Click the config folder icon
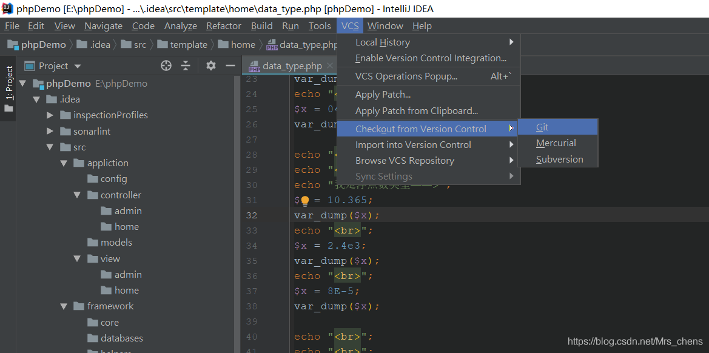The image size is (709, 353). tap(93, 179)
